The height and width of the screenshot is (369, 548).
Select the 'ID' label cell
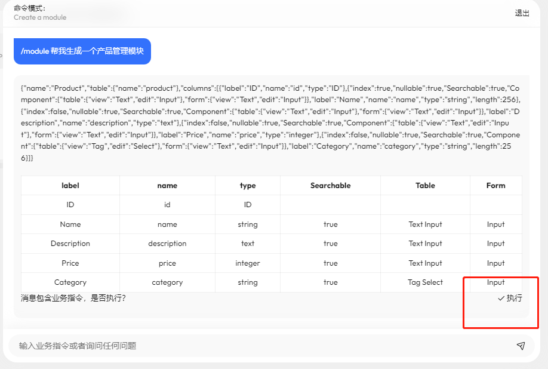pyautogui.click(x=70, y=205)
